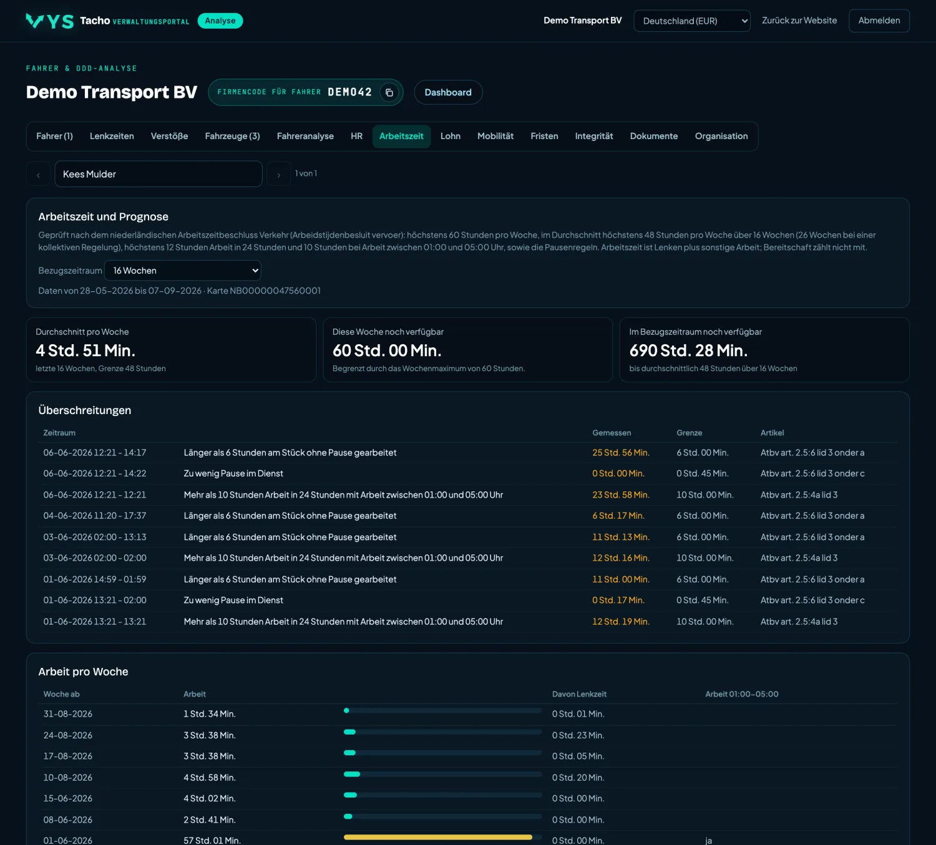The image size is (936, 845).
Task: Click the Demo Transport BV account name in header
Action: (x=583, y=21)
